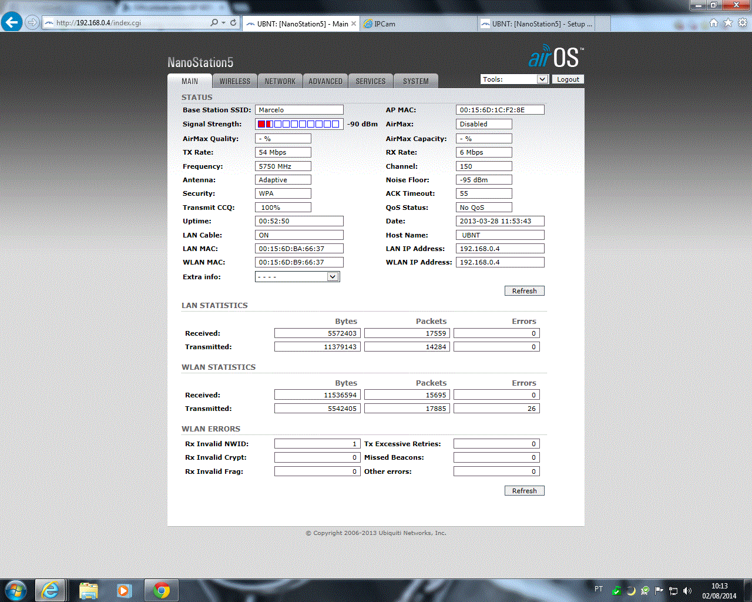Click the Windows Start orb
This screenshot has height=602, width=752.
click(15, 590)
